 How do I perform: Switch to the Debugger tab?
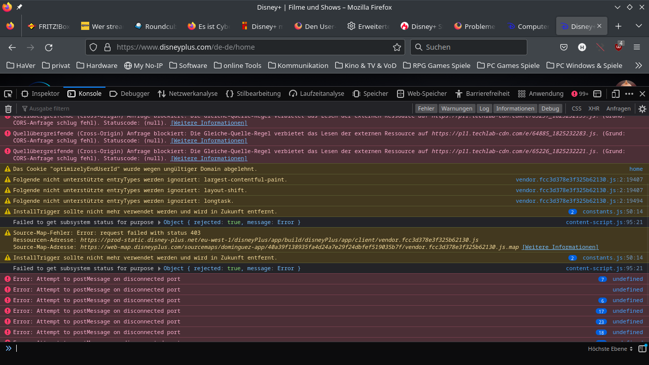129,94
